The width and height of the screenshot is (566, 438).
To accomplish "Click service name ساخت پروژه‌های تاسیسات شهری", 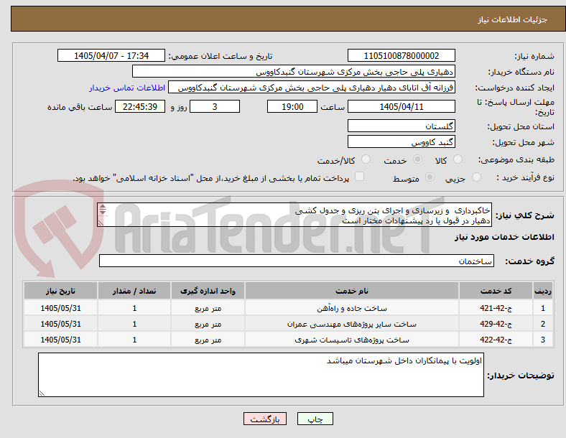I will (352, 340).
